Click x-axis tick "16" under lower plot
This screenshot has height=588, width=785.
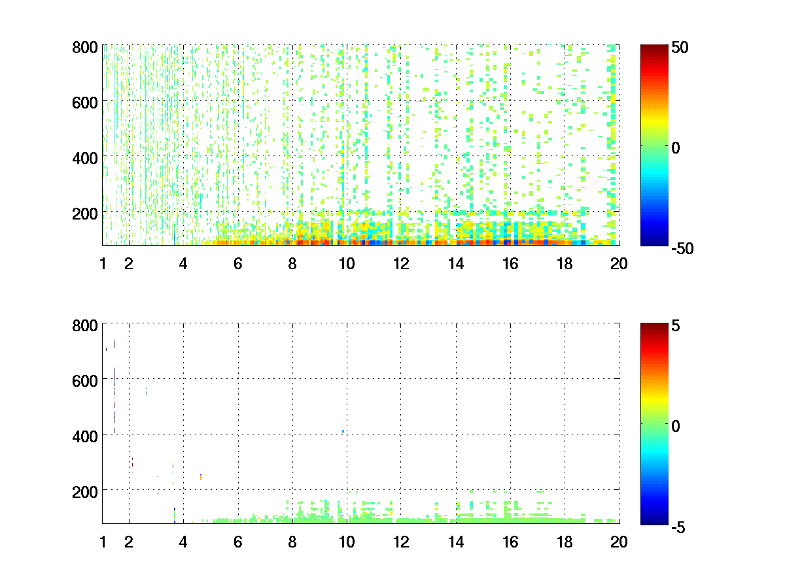pyautogui.click(x=510, y=542)
